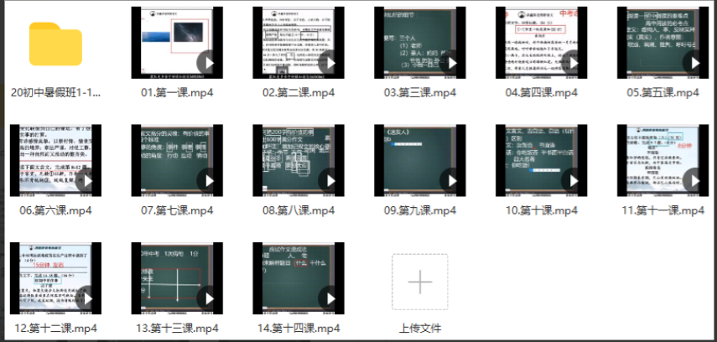Click the plus icon to upload file

[419, 282]
